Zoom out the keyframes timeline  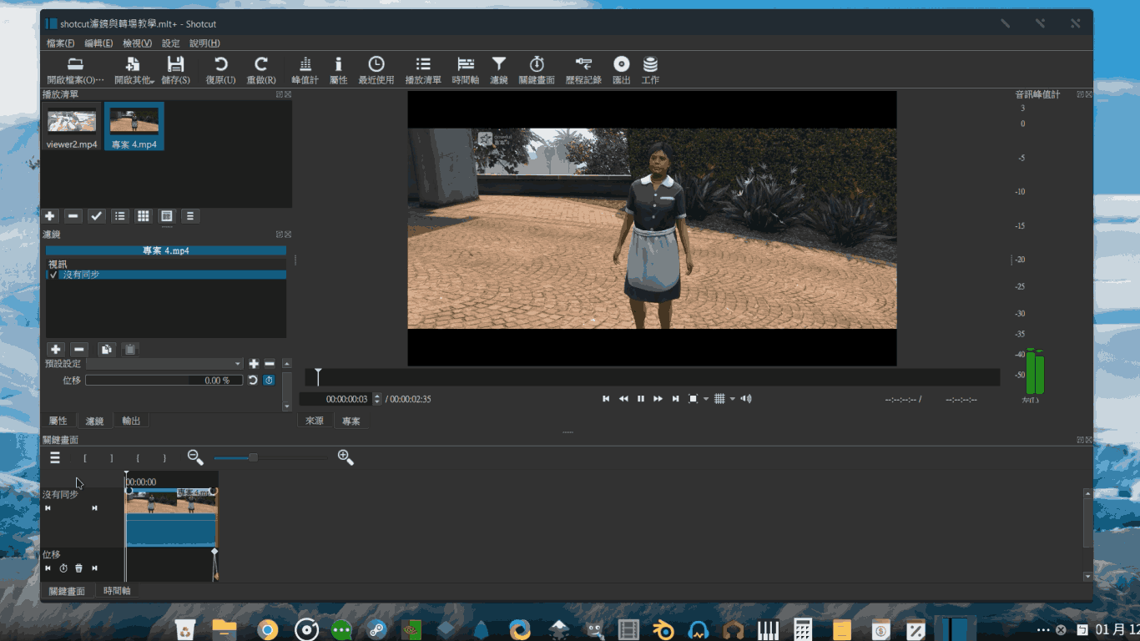195,457
